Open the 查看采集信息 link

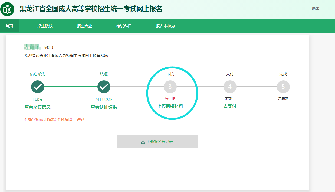tap(37, 107)
